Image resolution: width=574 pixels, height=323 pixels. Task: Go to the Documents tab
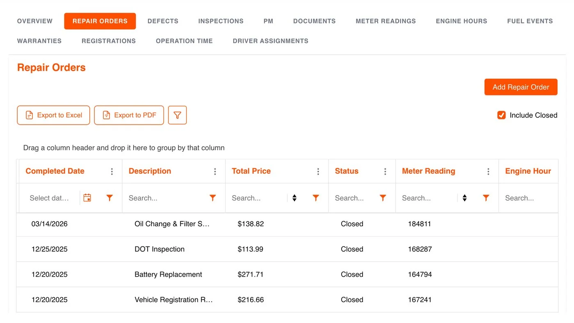(x=314, y=21)
